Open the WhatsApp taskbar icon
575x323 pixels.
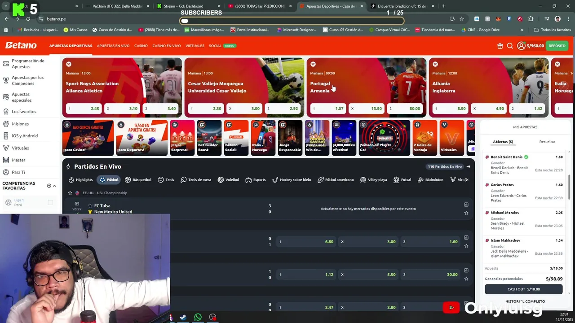click(x=198, y=317)
